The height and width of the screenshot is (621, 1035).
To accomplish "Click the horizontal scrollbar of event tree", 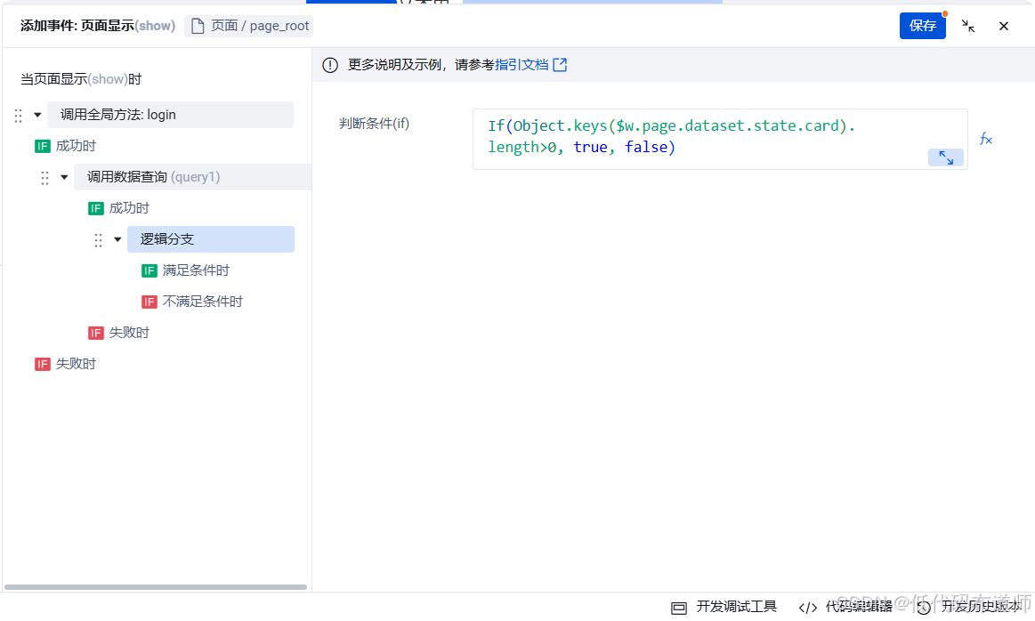I will 156,586.
